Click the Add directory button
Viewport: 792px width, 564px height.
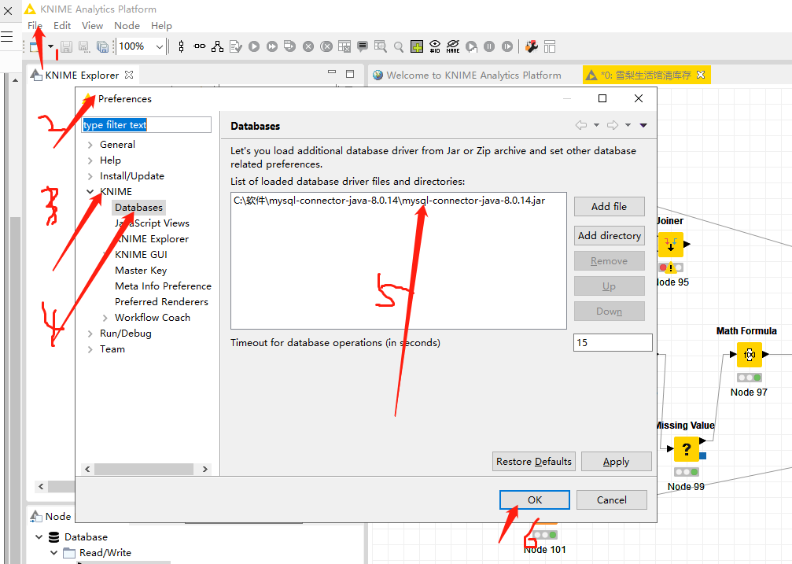click(610, 236)
